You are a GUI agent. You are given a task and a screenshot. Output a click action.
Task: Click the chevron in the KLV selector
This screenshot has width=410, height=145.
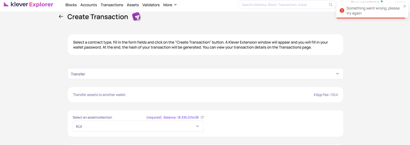click(198, 126)
